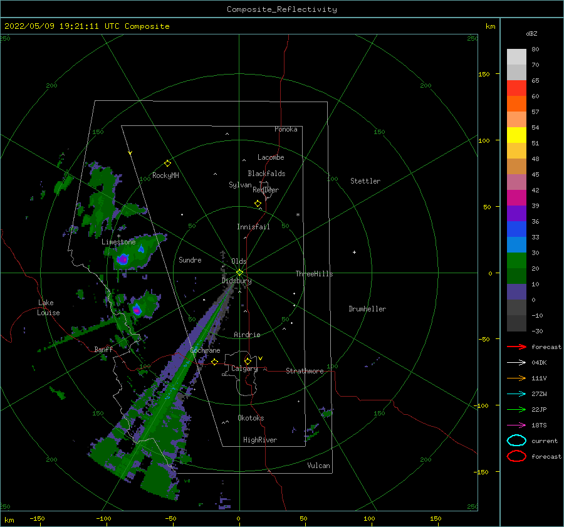This screenshot has width=564, height=527.
Task: Click the Drumheller city label
Action: [x=367, y=309]
